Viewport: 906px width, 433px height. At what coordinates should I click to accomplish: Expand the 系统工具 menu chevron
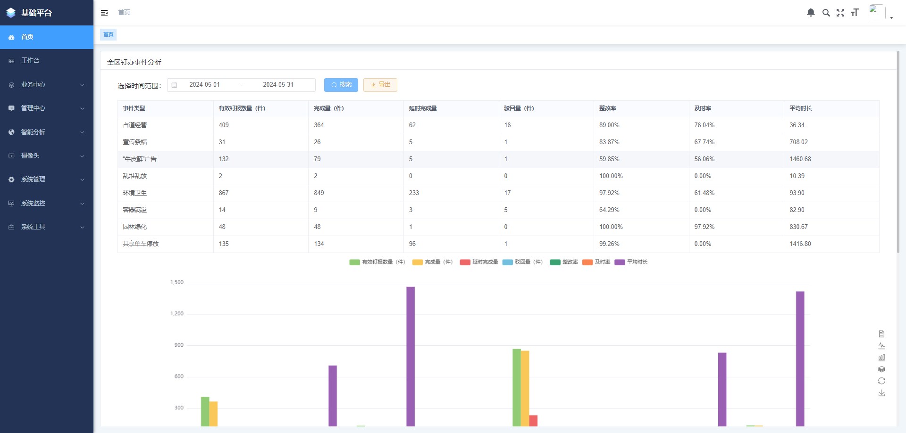point(82,228)
